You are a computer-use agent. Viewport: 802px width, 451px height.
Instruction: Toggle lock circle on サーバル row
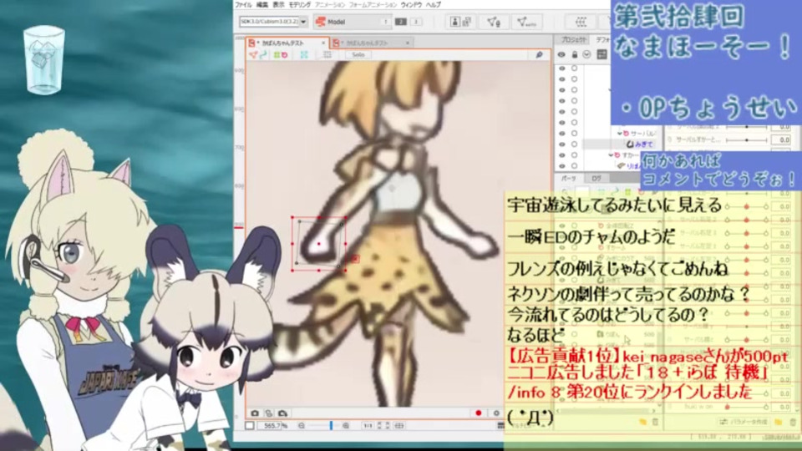[x=575, y=134]
